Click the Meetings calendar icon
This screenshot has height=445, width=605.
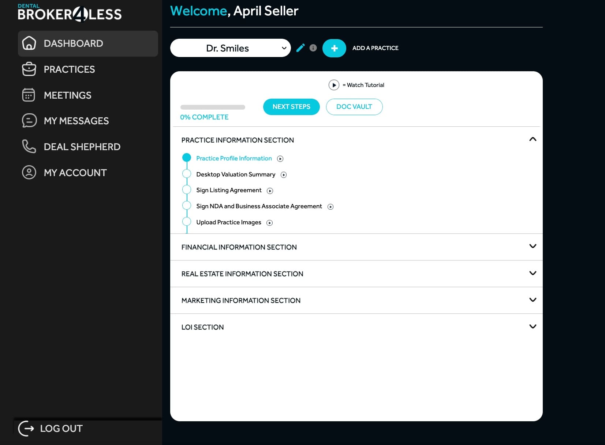click(x=29, y=95)
